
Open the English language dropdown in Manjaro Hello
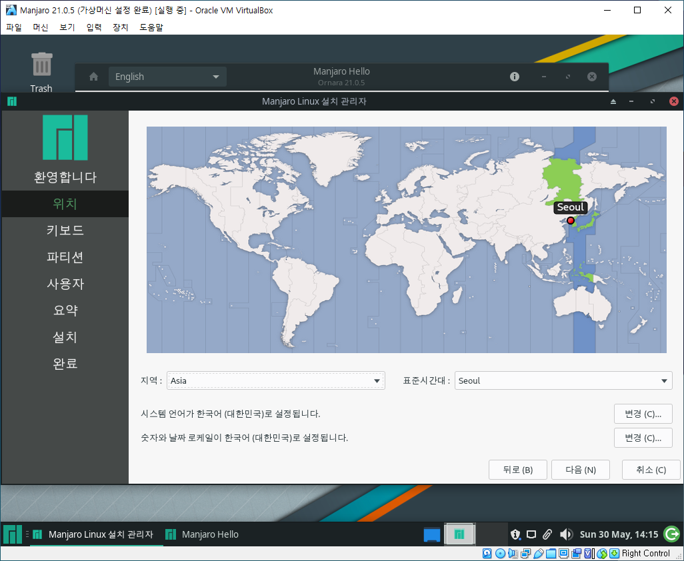point(167,77)
